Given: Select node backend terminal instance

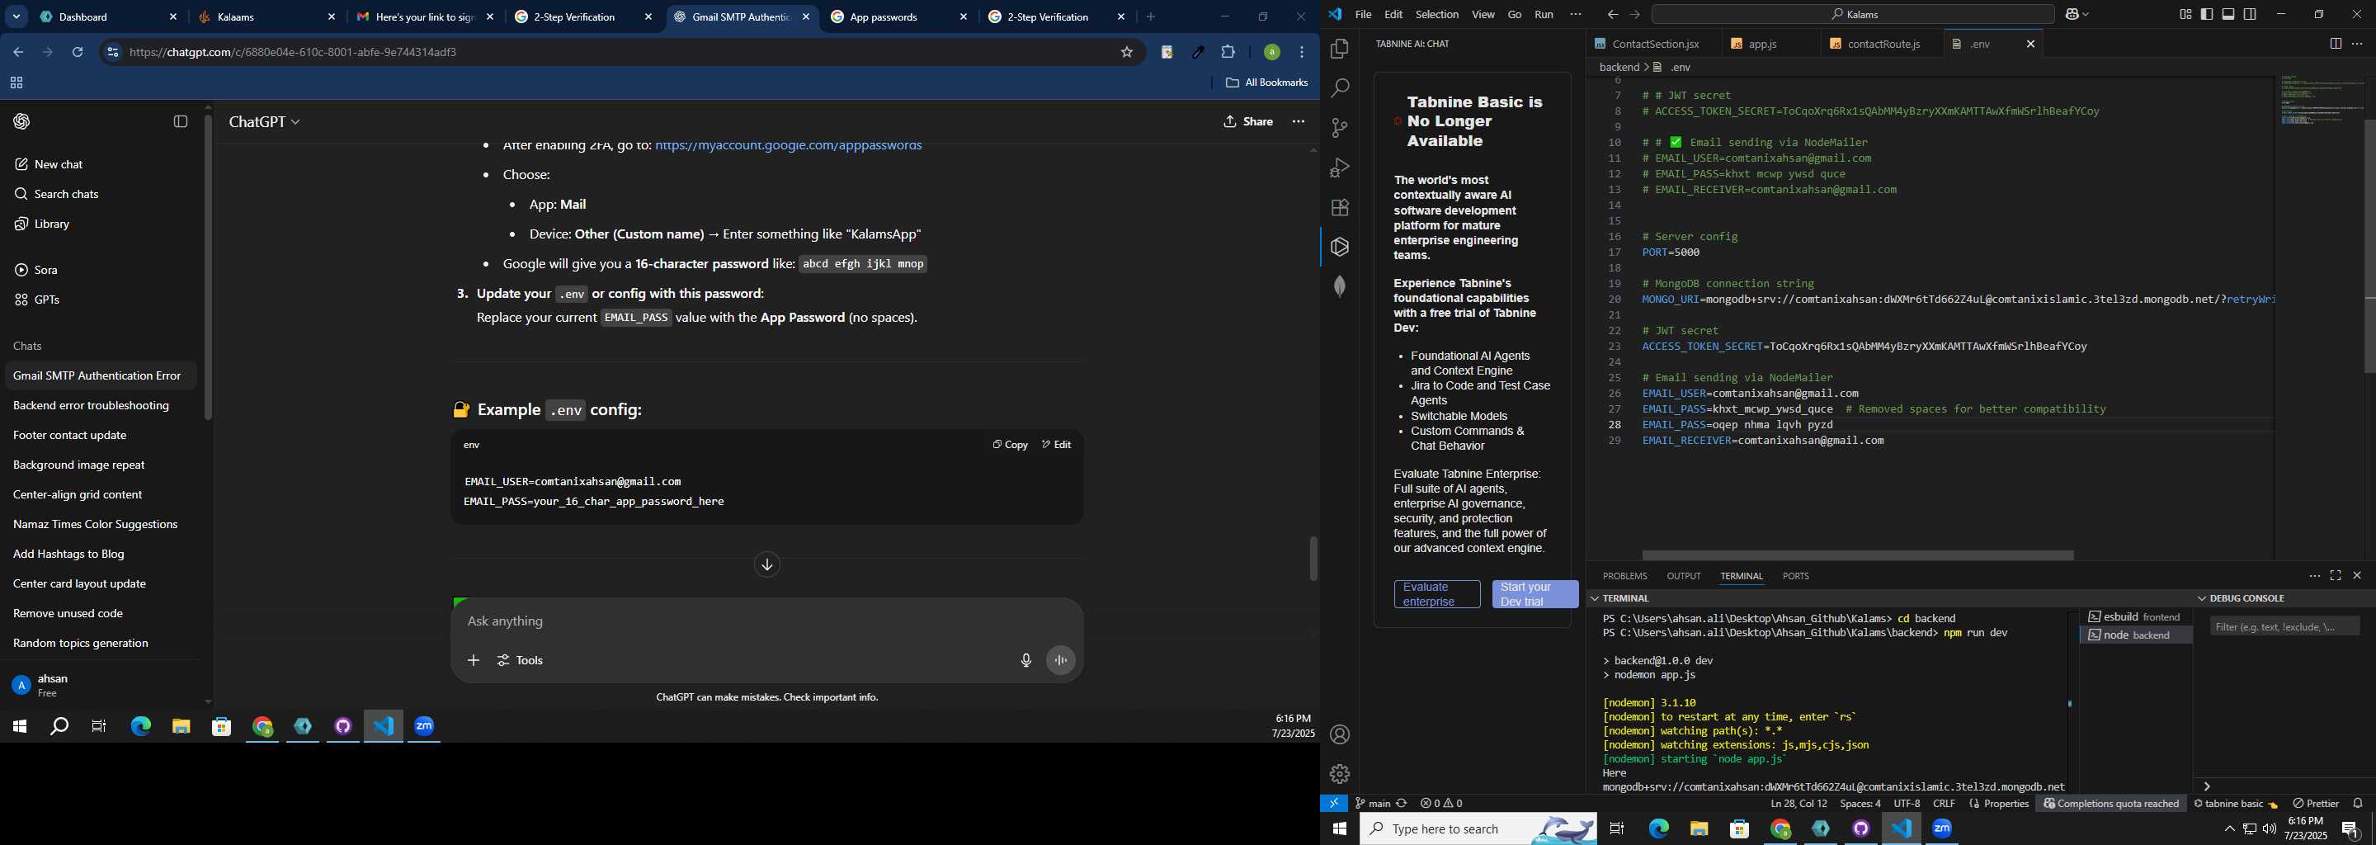Looking at the screenshot, I should pyautogui.click(x=2136, y=635).
